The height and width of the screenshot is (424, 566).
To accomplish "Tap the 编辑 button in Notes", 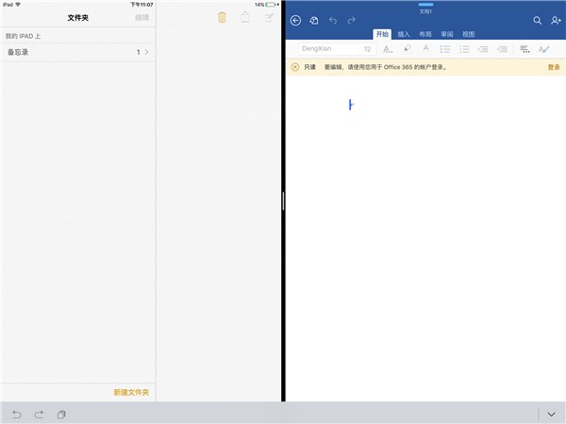I will (x=141, y=17).
